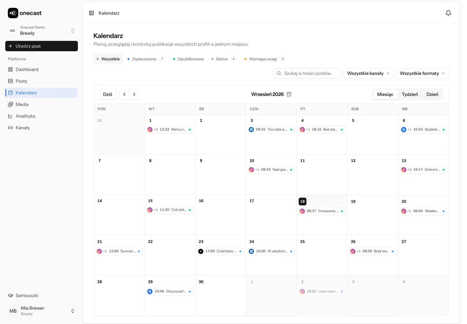Switch to Dzień view

432,94
